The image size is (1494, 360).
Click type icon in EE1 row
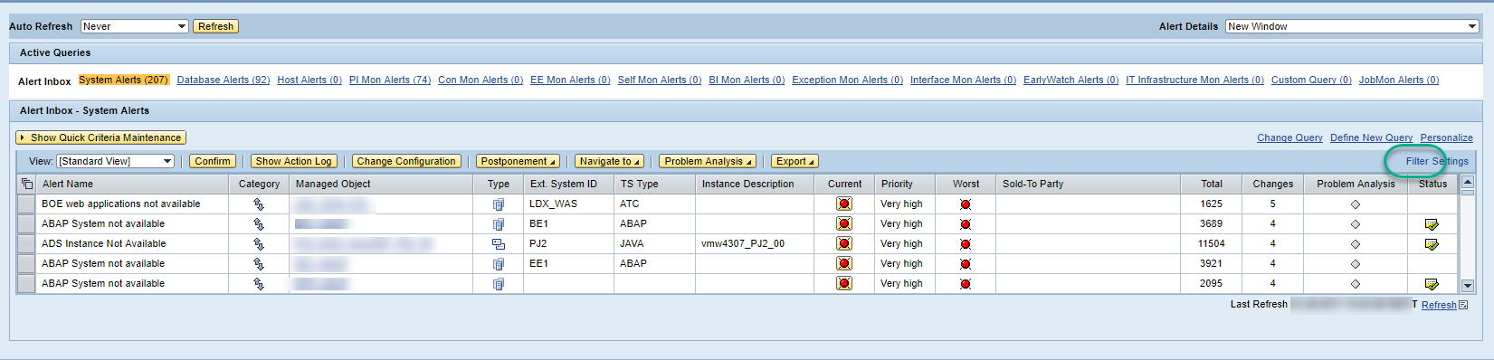(x=498, y=264)
